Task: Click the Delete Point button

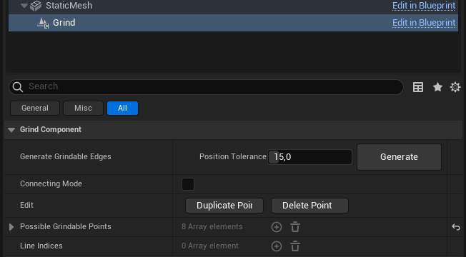Action: (x=309, y=206)
